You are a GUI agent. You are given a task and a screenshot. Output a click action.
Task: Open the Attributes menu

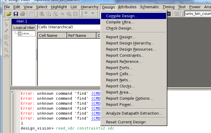[x=127, y=7]
